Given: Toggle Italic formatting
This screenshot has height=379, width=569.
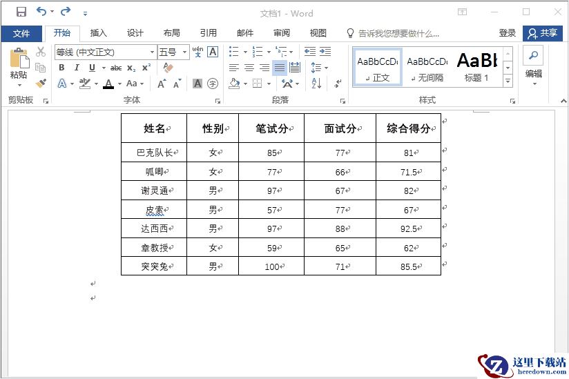Looking at the screenshot, I should [x=77, y=68].
